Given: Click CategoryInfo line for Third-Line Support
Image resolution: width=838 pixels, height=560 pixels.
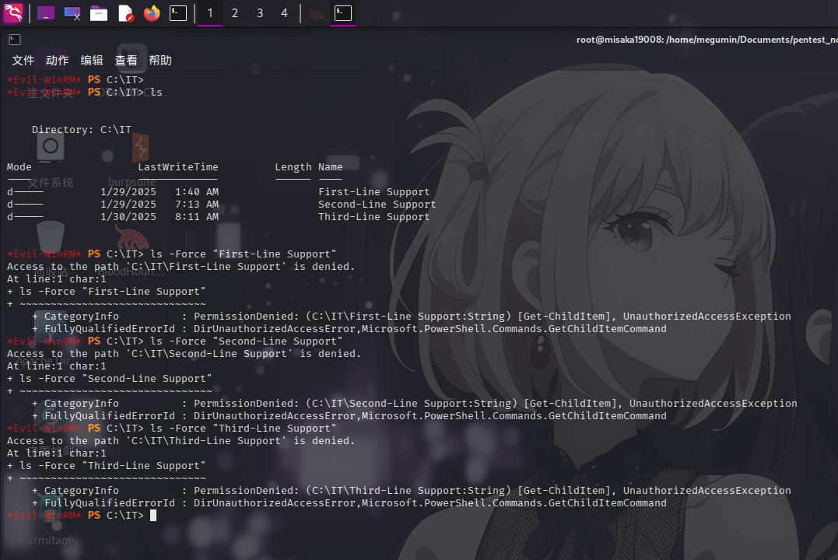Looking at the screenshot, I should click(412, 490).
